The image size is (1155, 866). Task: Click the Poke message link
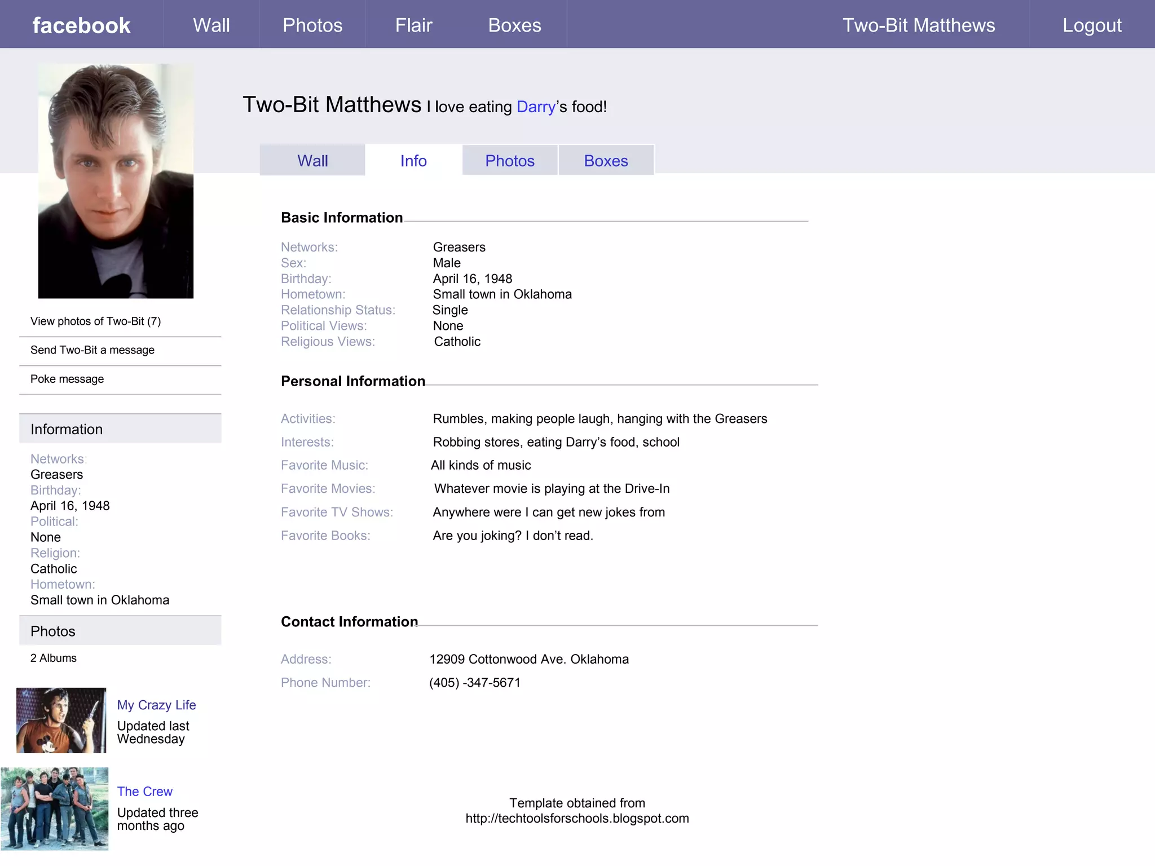click(x=67, y=379)
